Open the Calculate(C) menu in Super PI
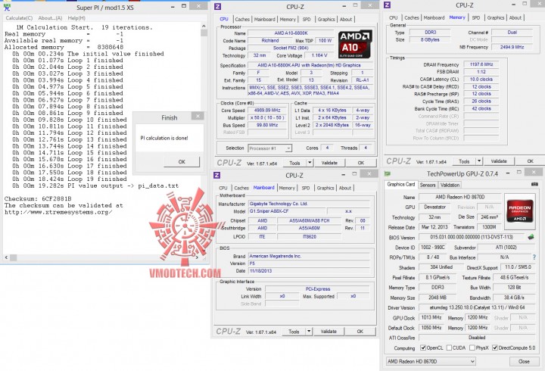545x371 pixels. (x=19, y=17)
